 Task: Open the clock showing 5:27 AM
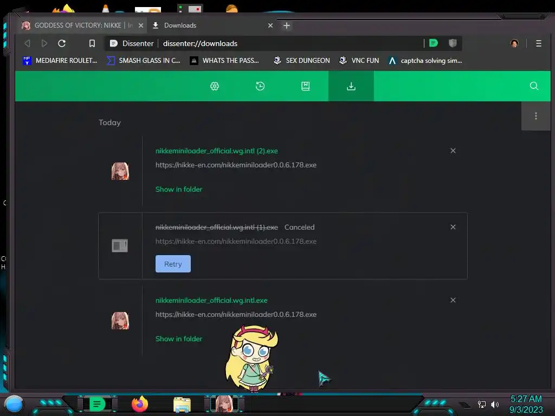coord(526,404)
